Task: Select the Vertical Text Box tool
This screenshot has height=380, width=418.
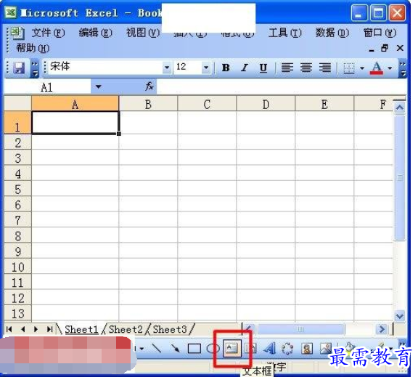Action: pyautogui.click(x=250, y=348)
